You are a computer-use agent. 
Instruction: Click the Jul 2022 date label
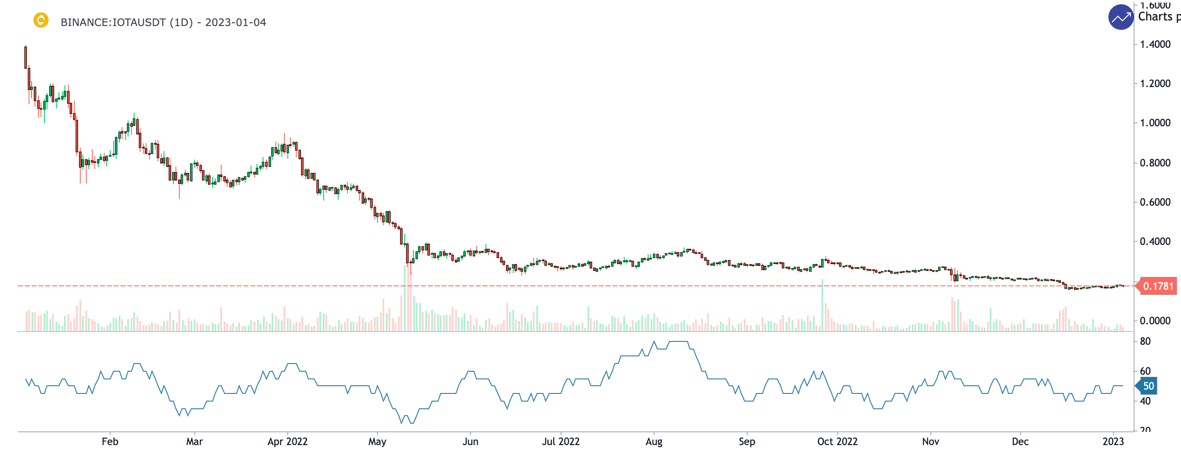(x=561, y=442)
